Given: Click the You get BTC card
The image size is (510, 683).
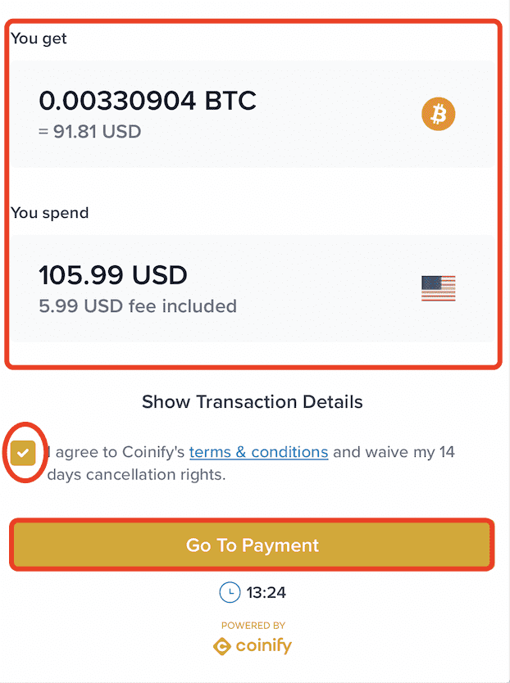Looking at the screenshot, I should coord(253,114).
